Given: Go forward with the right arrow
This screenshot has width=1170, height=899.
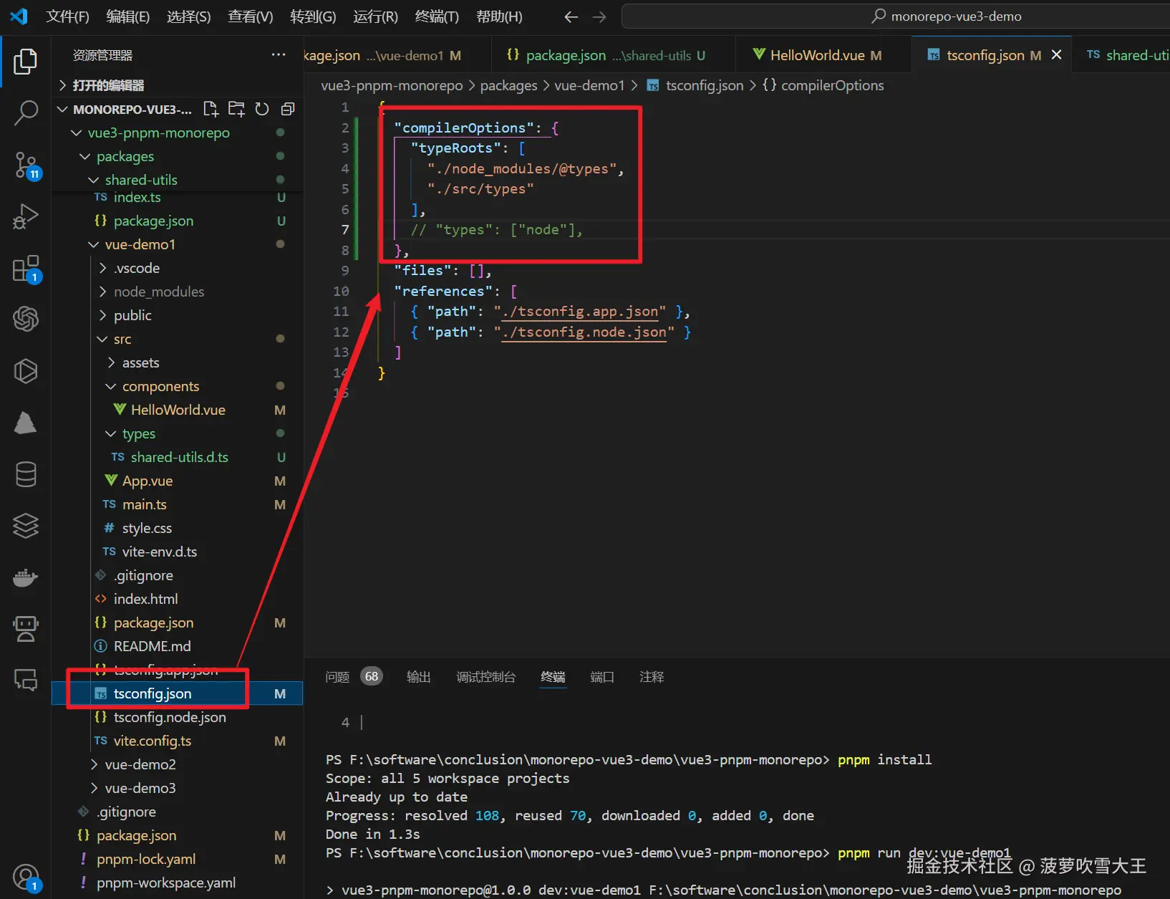Looking at the screenshot, I should tap(599, 16).
